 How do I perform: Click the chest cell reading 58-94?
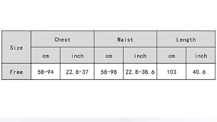[x=46, y=72]
